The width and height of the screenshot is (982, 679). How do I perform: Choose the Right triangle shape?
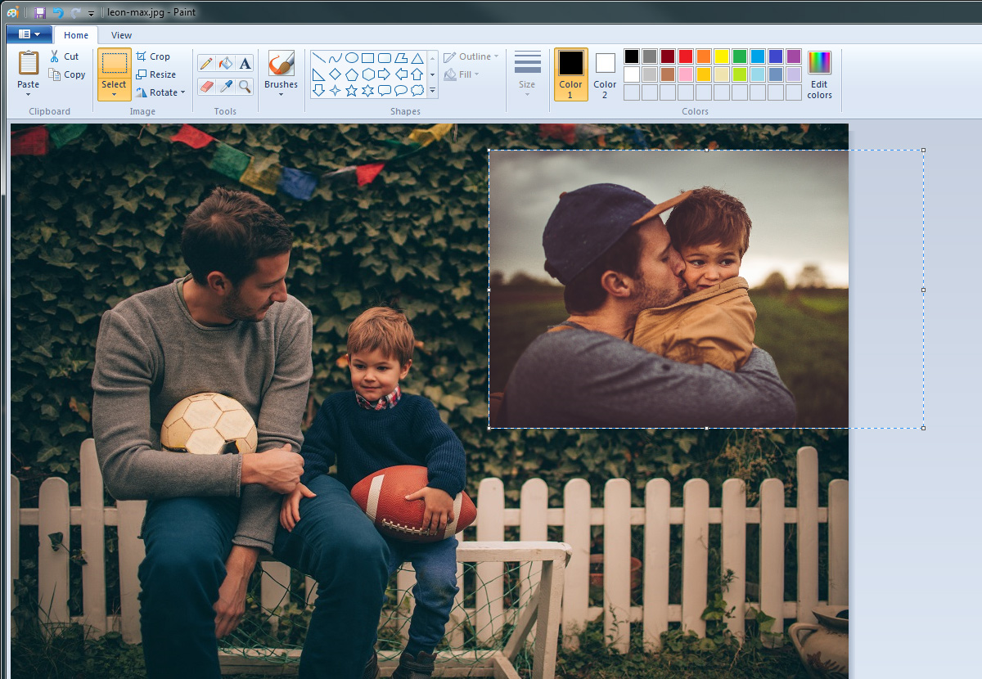coord(319,74)
